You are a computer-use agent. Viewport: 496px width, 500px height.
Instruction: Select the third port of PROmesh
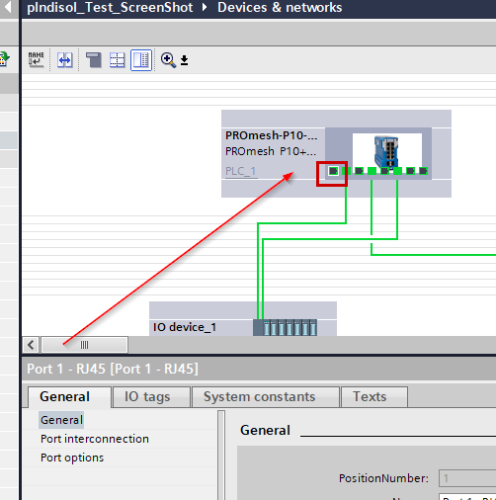(359, 171)
